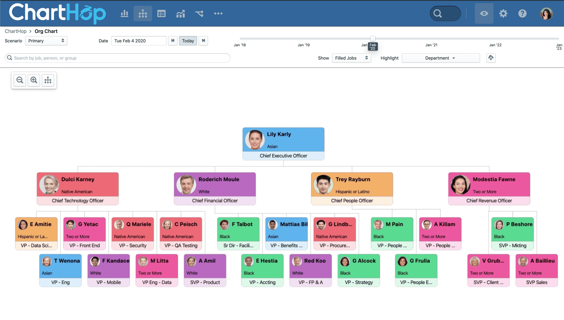The width and height of the screenshot is (564, 320).
Task: Expand the Show Filled Jobs dropdown
Action: click(351, 58)
